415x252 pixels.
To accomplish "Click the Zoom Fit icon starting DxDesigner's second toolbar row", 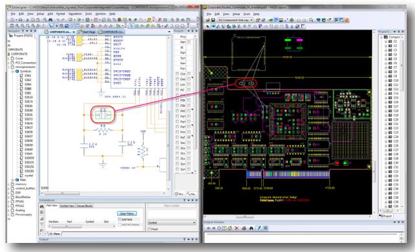I will pos(12,26).
